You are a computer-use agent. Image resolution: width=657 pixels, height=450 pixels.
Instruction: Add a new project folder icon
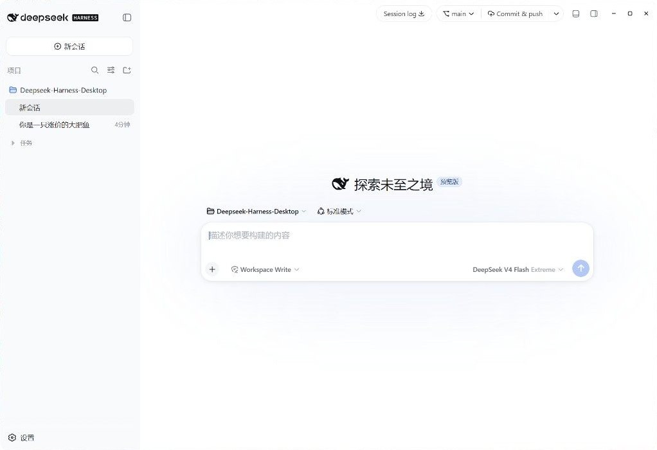point(127,70)
